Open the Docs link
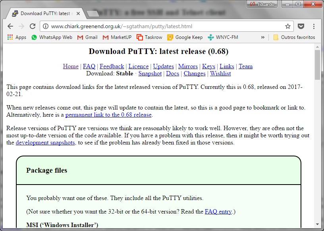Viewport: 324px width, 231px height. pos(173,73)
